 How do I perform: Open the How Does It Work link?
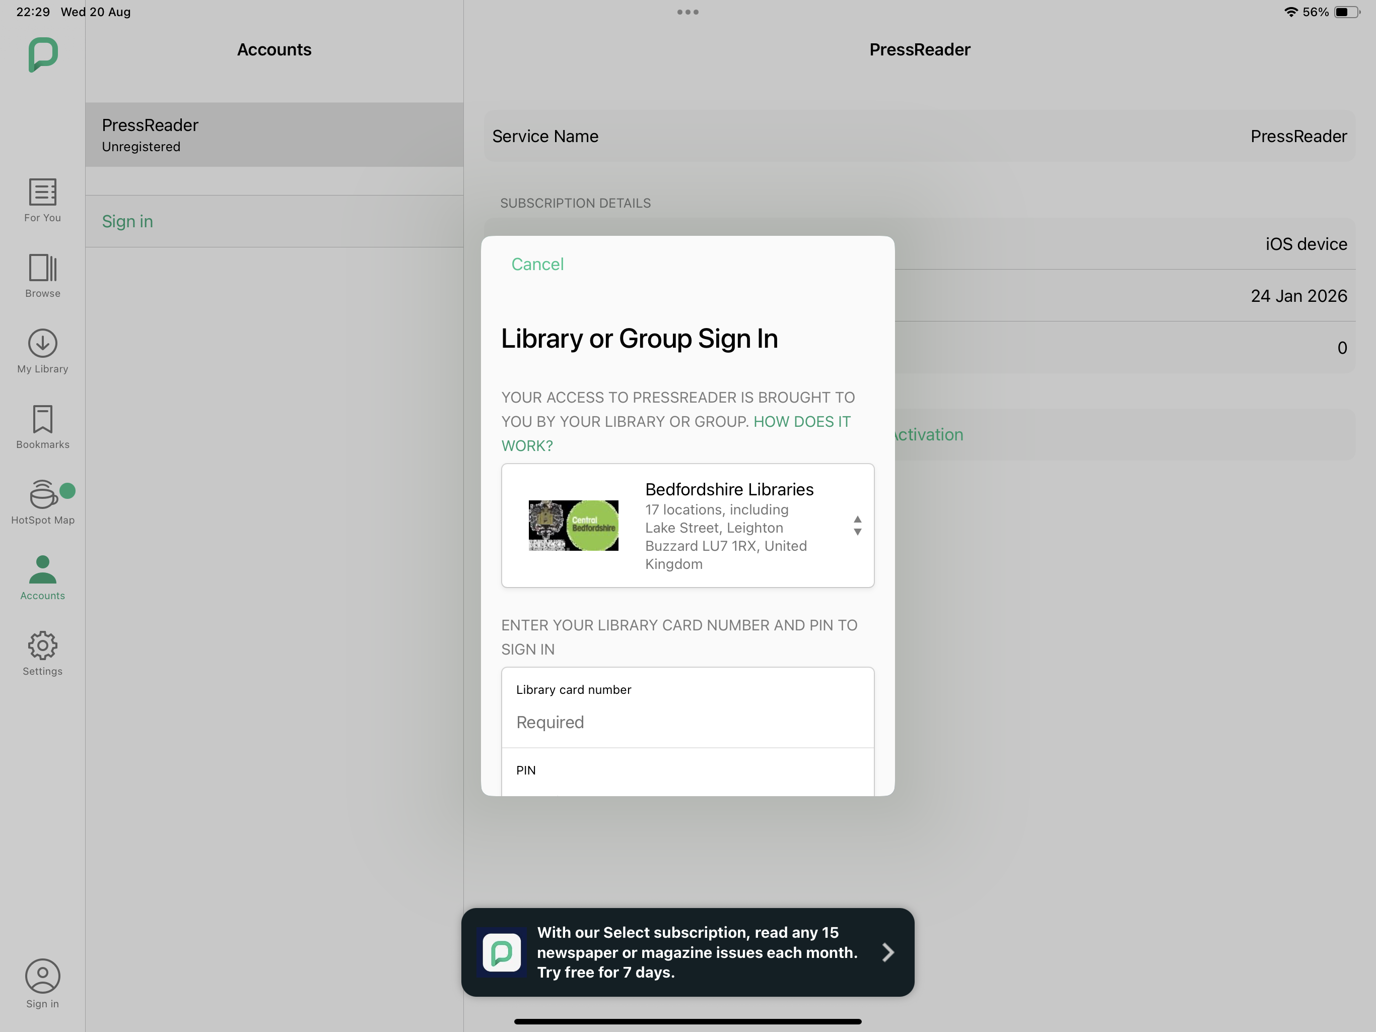(801, 422)
